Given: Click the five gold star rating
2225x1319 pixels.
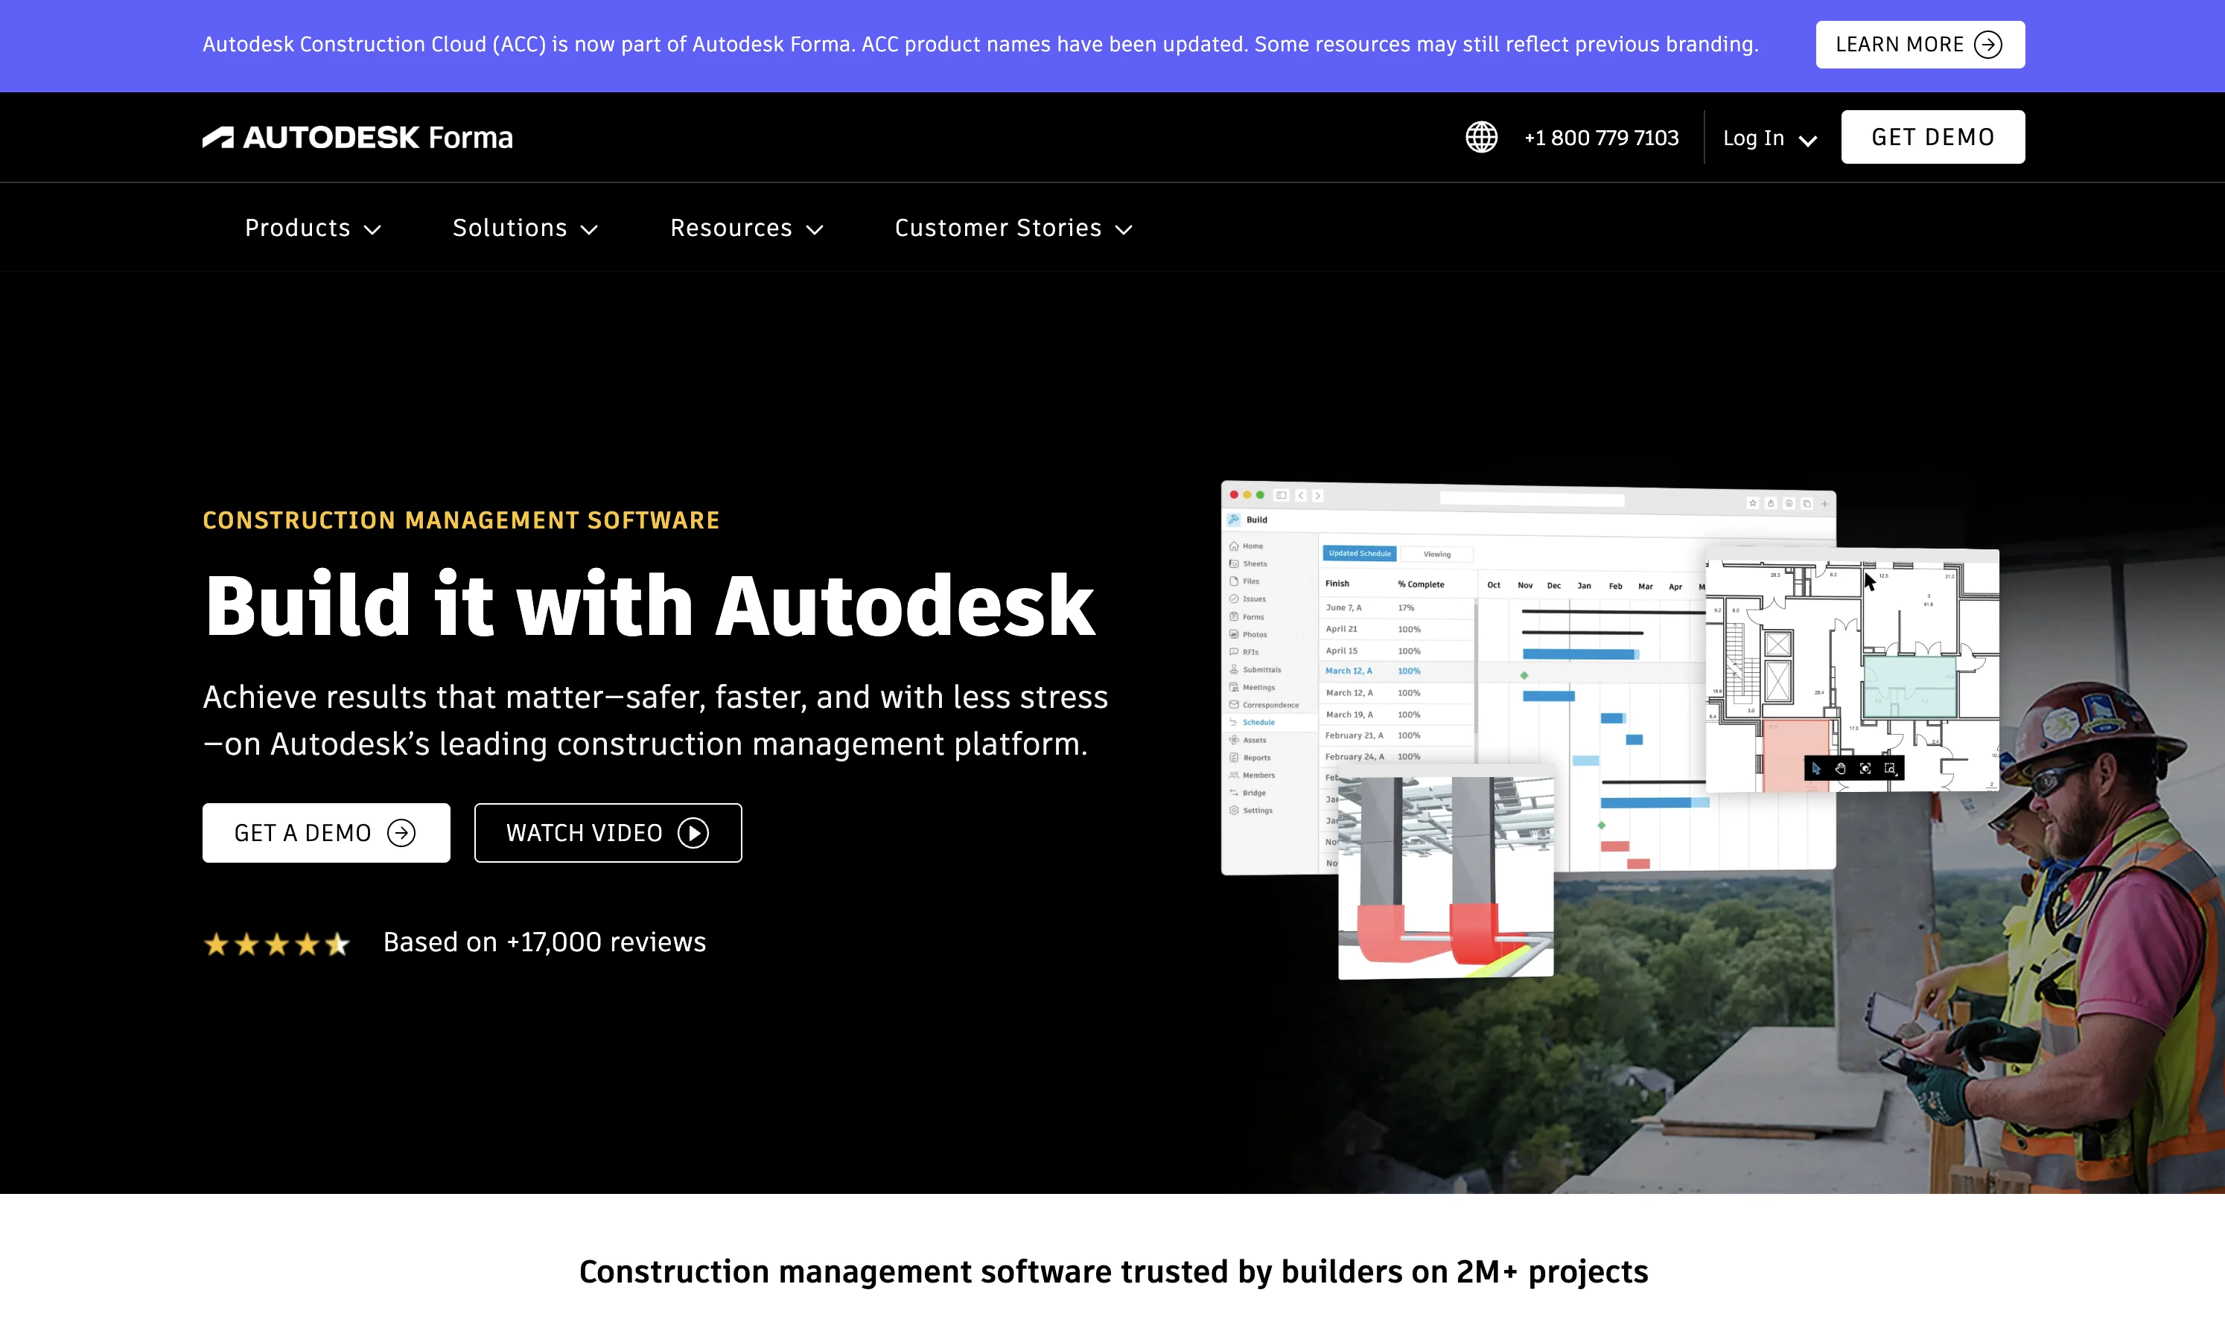Looking at the screenshot, I should [276, 943].
